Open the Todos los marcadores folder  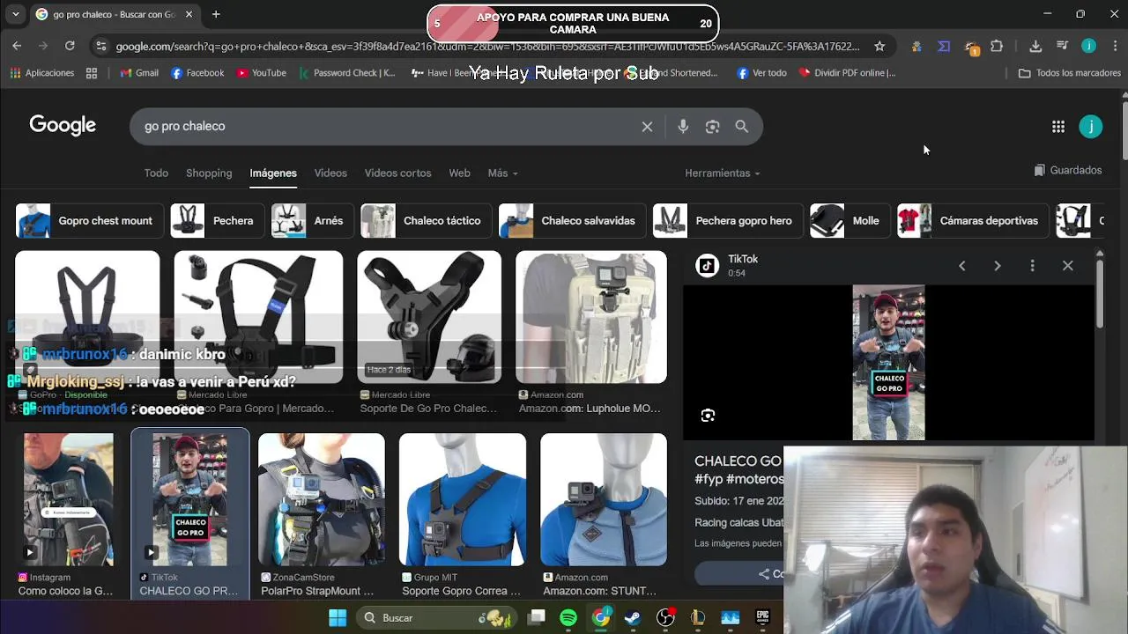[1069, 73]
